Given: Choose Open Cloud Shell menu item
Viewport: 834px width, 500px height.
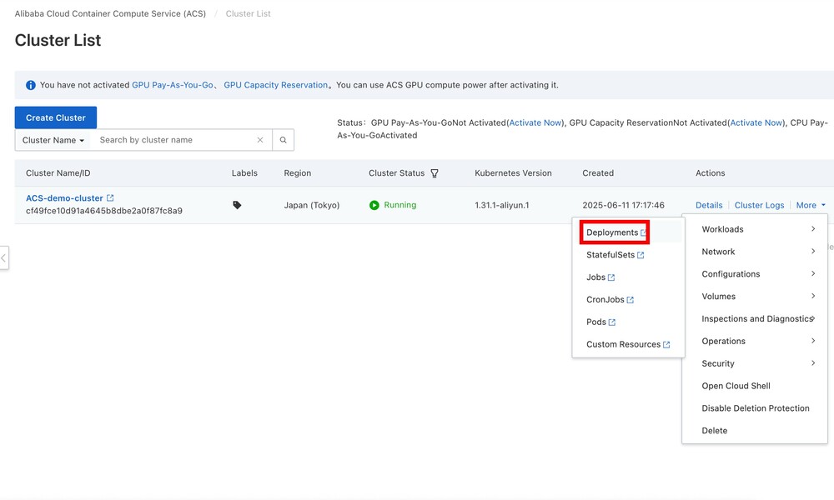Looking at the screenshot, I should pos(736,386).
